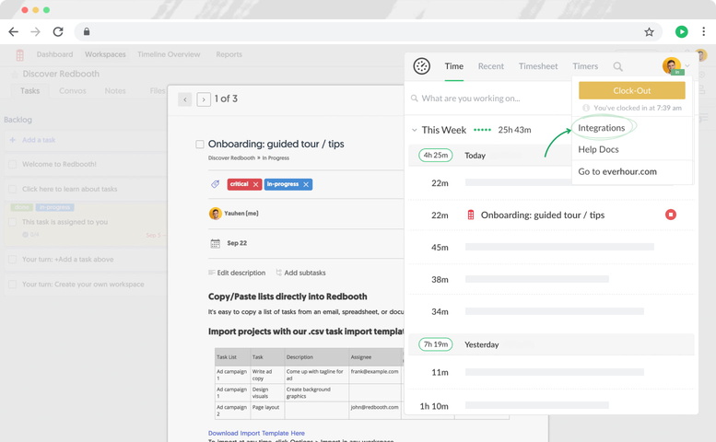The height and width of the screenshot is (442, 716).
Task: Star the Discover Redbooth workspace
Action: (x=14, y=74)
